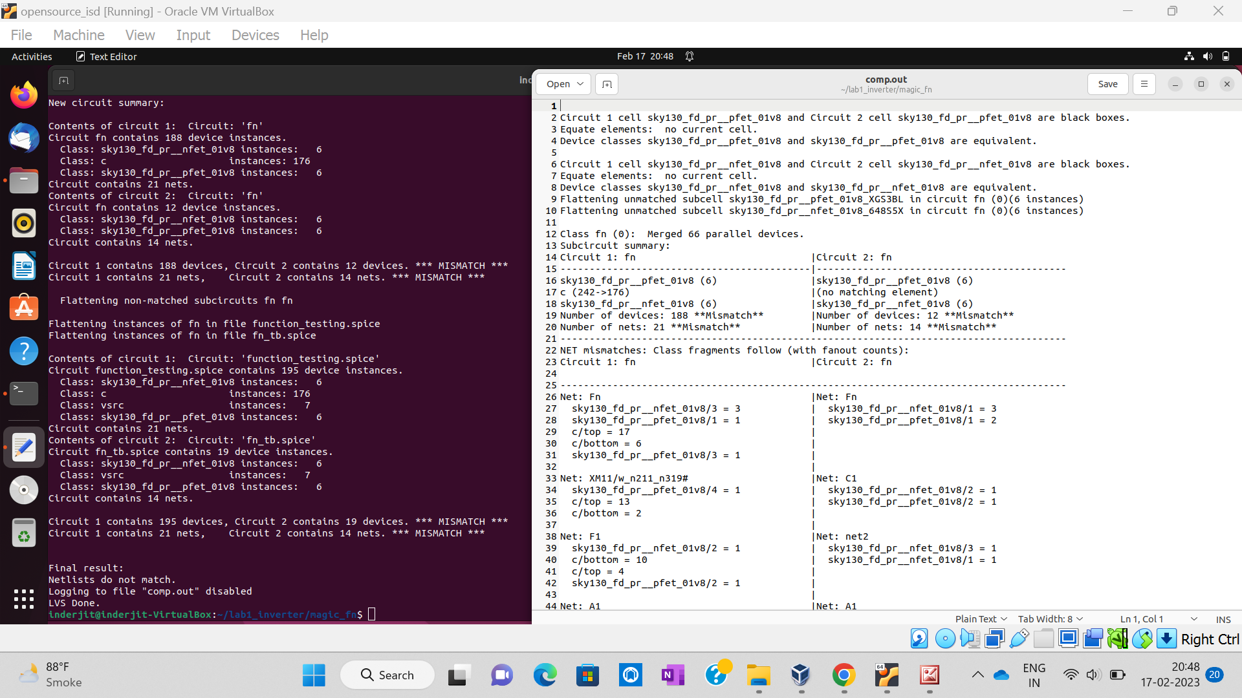1242x698 pixels.
Task: Open the Machine menu of VirtualBox
Action: coord(78,35)
